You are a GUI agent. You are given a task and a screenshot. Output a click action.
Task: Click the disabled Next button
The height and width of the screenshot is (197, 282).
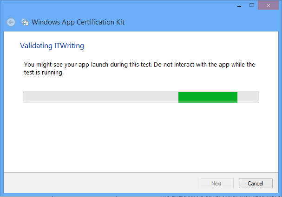[x=216, y=184]
